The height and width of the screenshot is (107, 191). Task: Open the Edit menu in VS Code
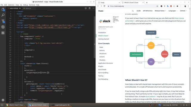pyautogui.click(x=5, y=5)
